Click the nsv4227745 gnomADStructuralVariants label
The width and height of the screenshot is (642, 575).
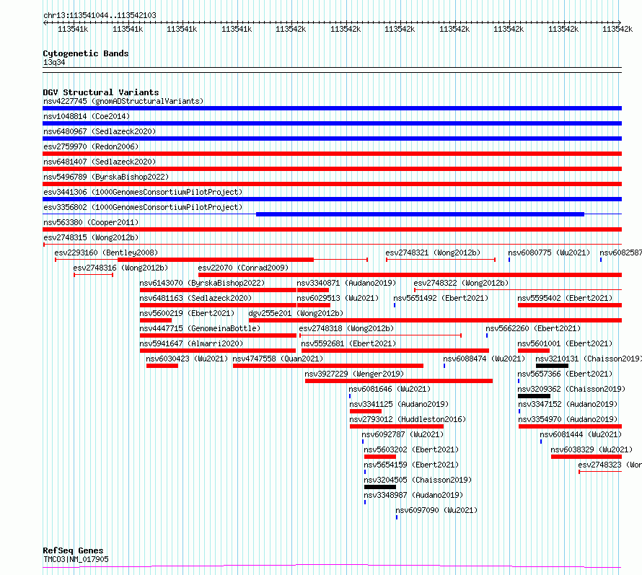(x=123, y=101)
